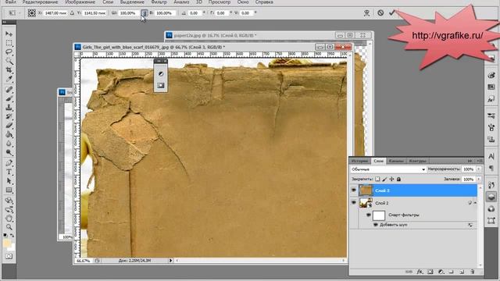Open the Layers panel options menu
500x281 pixels.
point(479,161)
